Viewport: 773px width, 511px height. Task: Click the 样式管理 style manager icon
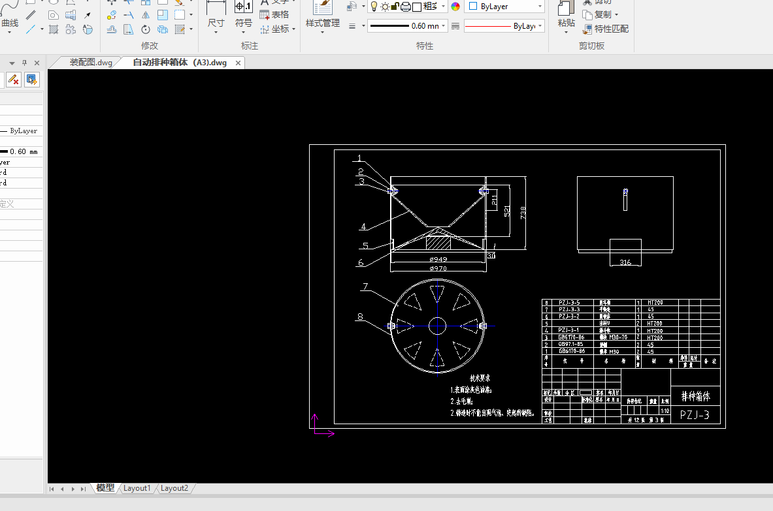(x=322, y=7)
